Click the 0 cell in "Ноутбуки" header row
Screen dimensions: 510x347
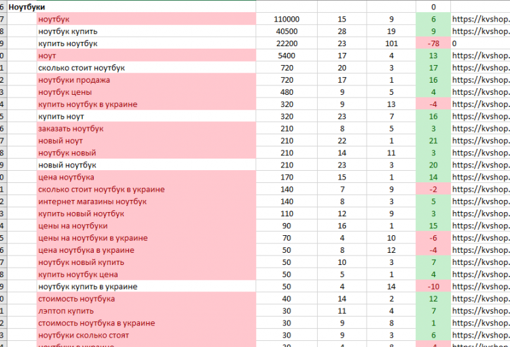[x=433, y=7]
